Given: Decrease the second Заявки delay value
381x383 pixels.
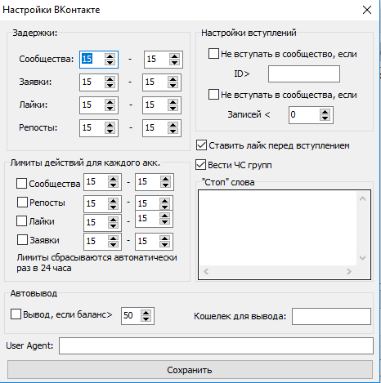Looking at the screenshot, I should point(173,85).
